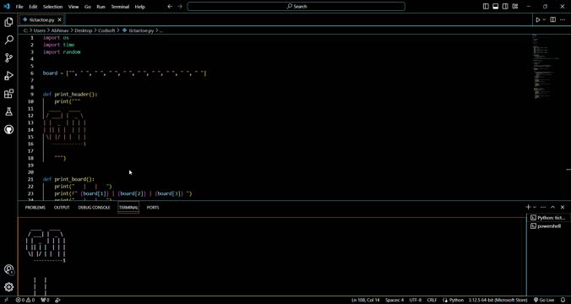Open the Source Control view
Screen dimensions: 571x304
pos(8,57)
